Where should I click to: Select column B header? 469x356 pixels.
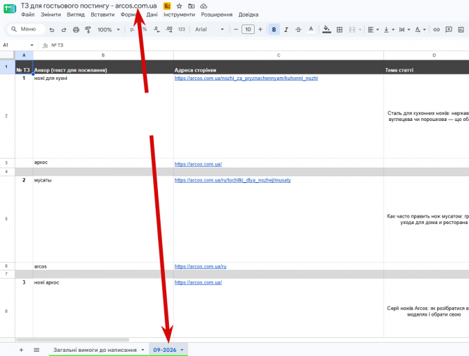[103, 56]
